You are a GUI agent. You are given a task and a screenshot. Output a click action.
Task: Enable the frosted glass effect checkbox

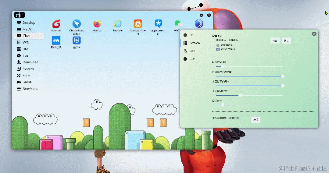coord(218,45)
